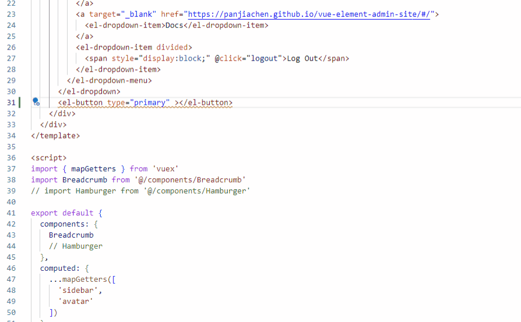The width and height of the screenshot is (521, 322).
Task: Click line number 36 in the gutter
Action: 11,158
